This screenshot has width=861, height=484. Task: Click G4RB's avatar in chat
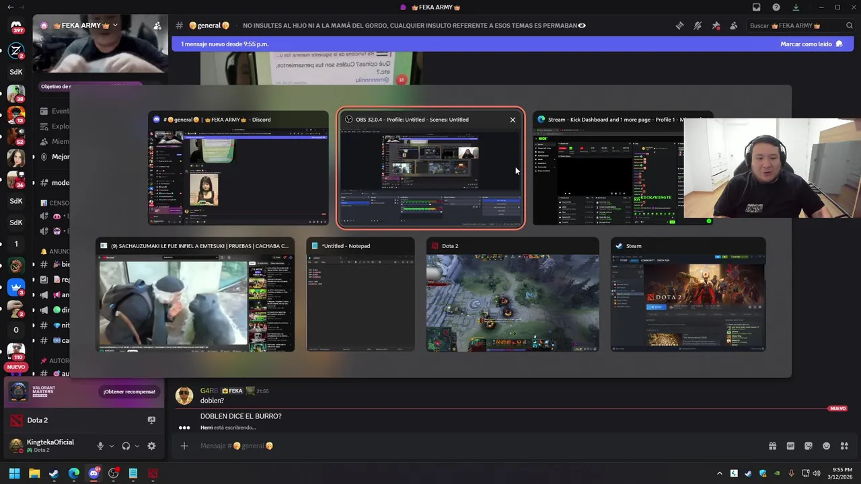tap(184, 395)
